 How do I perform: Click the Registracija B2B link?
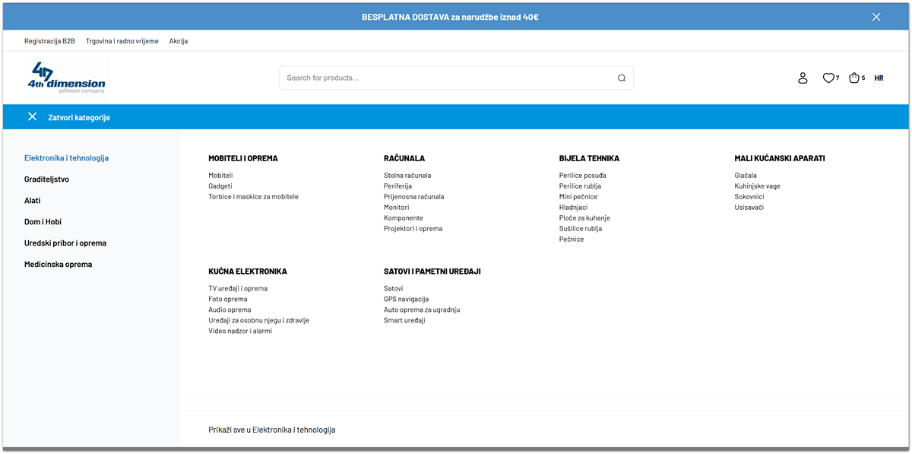pos(49,41)
